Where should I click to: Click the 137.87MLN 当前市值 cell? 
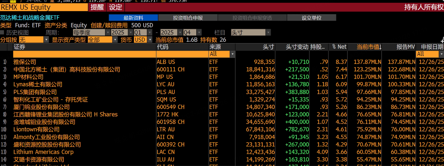click(x=367, y=62)
